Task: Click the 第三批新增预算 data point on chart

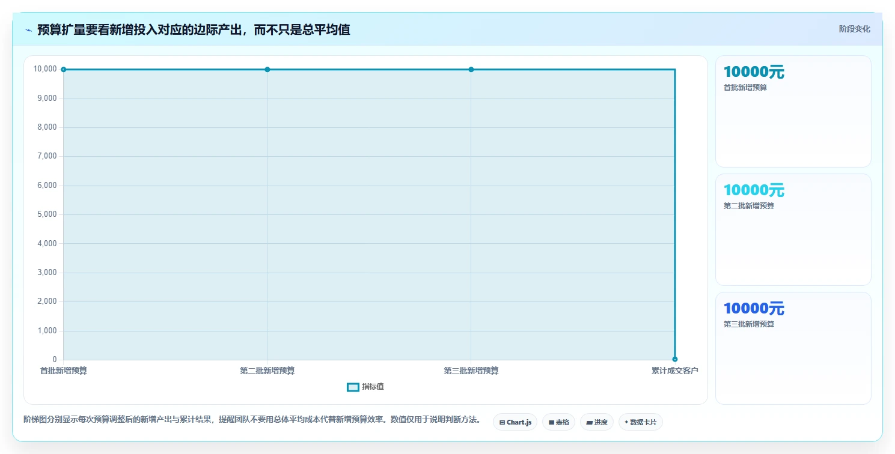Action: click(471, 70)
